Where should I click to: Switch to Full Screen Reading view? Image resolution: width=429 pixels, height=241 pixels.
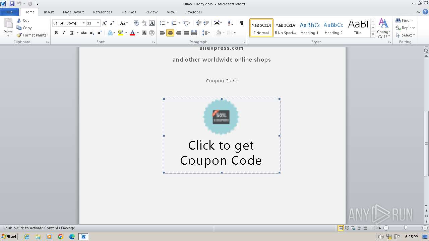[347, 228]
